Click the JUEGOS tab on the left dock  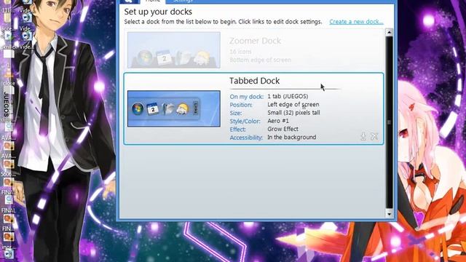coord(7,105)
